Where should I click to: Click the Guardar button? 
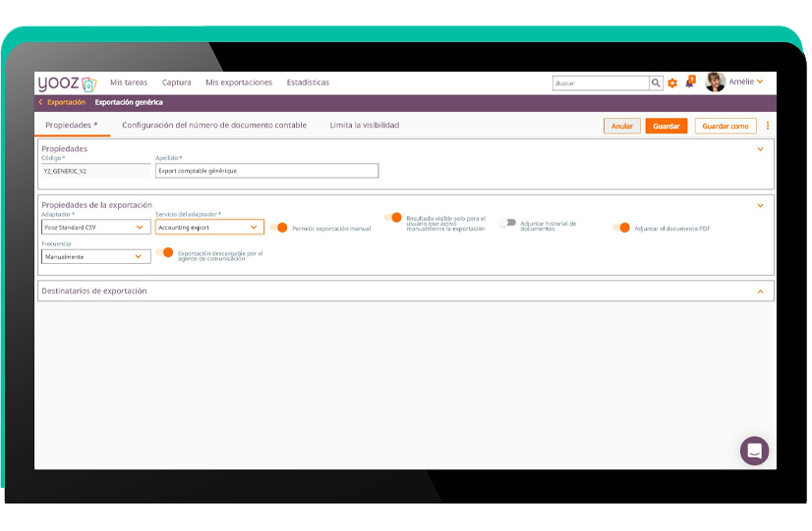[x=666, y=127]
